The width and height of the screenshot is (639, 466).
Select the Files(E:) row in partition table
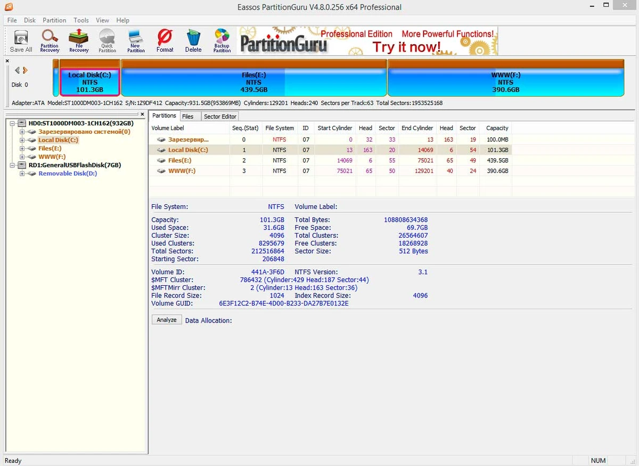[x=330, y=160]
